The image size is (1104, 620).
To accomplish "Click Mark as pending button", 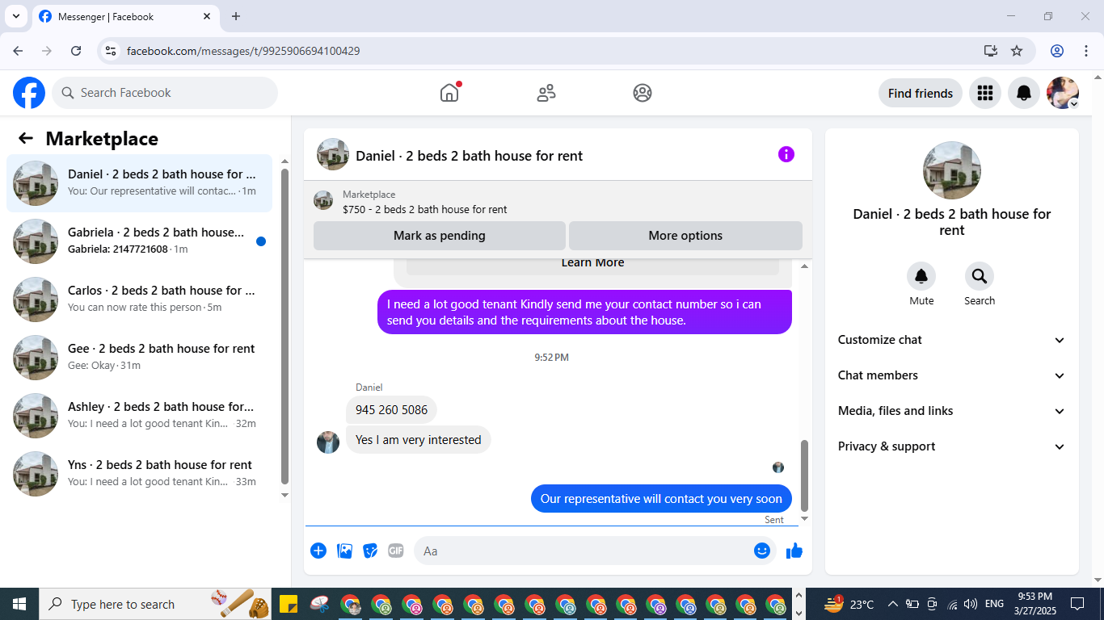I will click(x=440, y=236).
